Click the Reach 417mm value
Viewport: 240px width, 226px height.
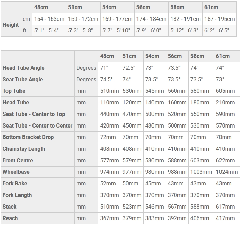225,218
